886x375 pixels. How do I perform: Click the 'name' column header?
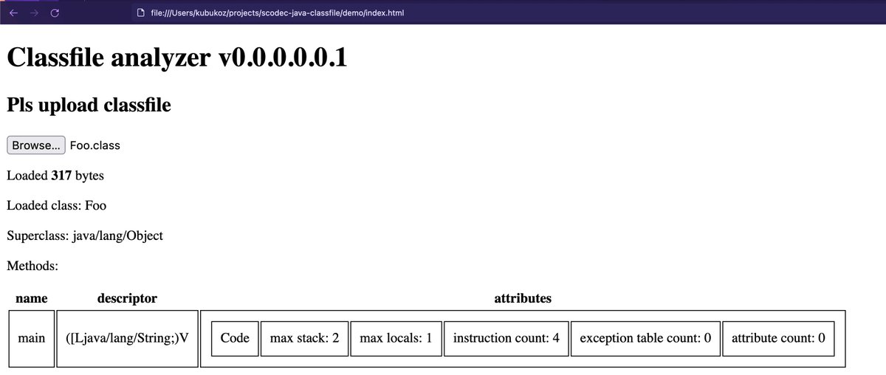(x=31, y=298)
